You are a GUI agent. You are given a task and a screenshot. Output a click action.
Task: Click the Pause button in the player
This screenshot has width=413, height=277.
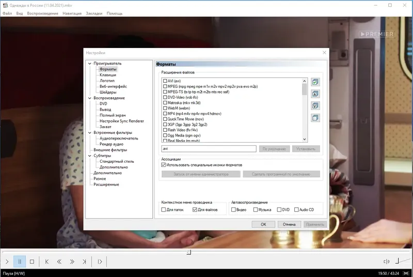click(20, 261)
